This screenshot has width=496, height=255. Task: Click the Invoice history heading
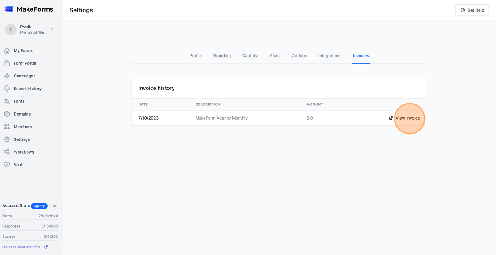click(x=157, y=88)
